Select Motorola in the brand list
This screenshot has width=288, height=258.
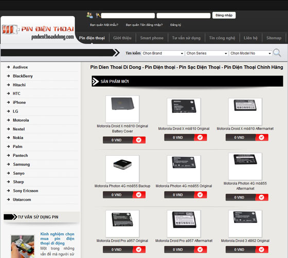[21, 120]
